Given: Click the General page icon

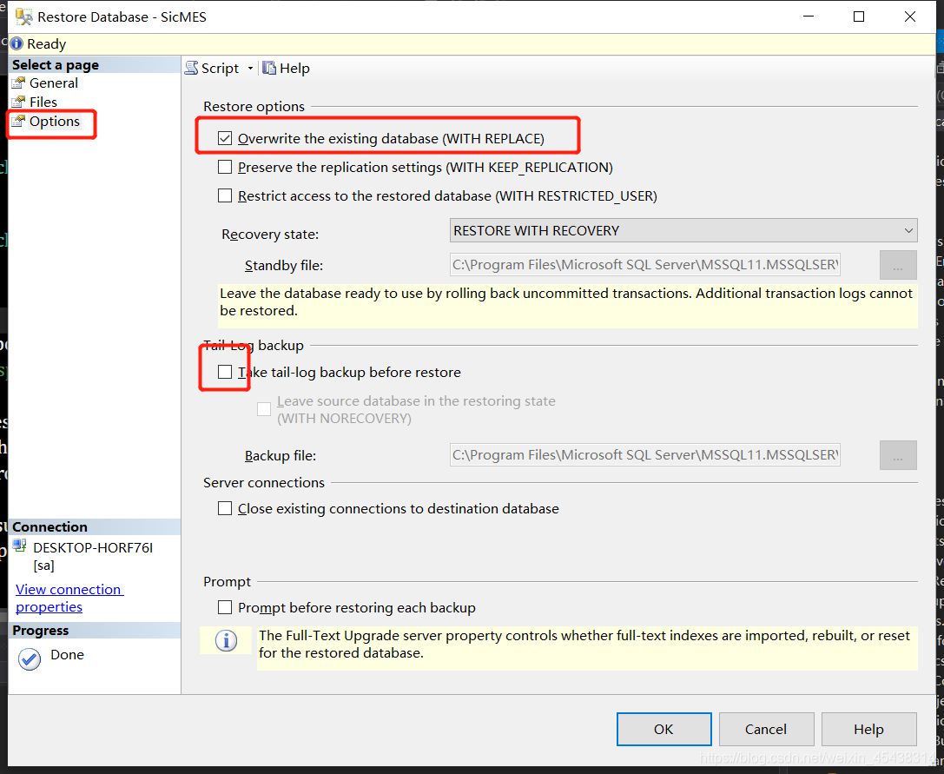Looking at the screenshot, I should (x=18, y=83).
